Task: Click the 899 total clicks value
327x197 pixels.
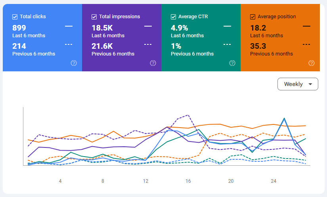Action: point(19,28)
